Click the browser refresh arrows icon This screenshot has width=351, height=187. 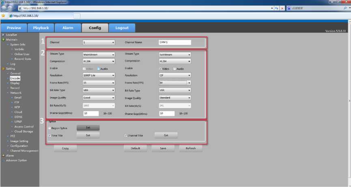[x=277, y=8]
